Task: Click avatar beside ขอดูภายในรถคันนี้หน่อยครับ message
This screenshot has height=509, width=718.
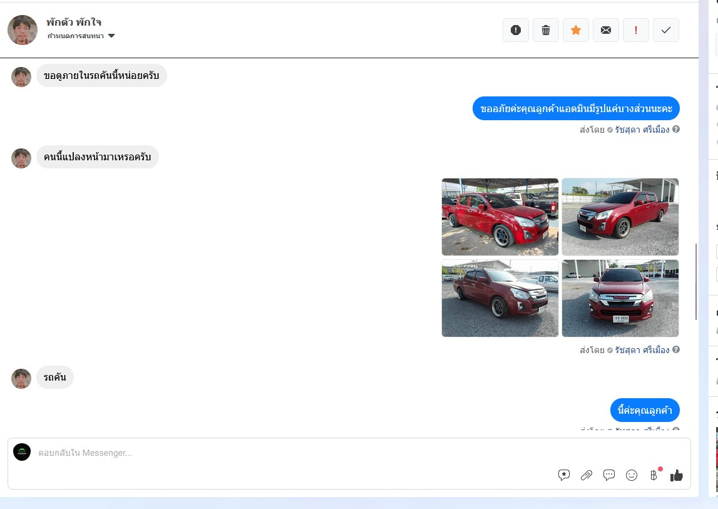Action: pos(21,77)
